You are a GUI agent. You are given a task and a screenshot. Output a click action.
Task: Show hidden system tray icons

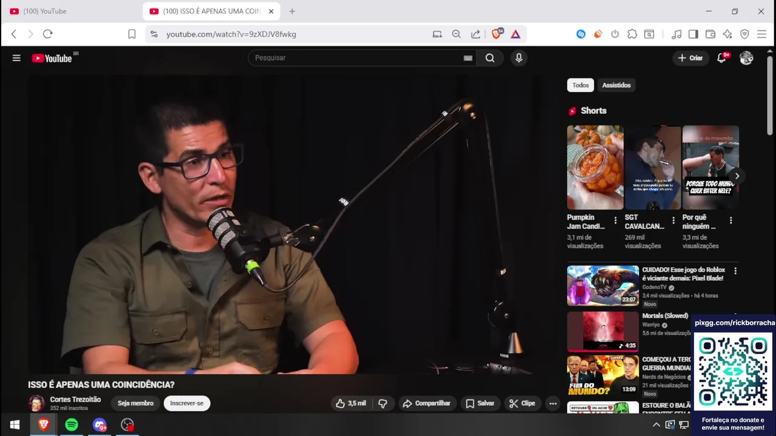(657, 425)
